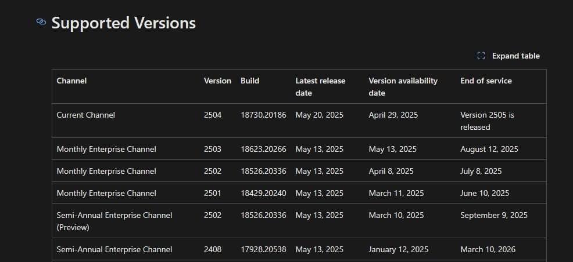Click the Latest release date column header

pos(320,87)
